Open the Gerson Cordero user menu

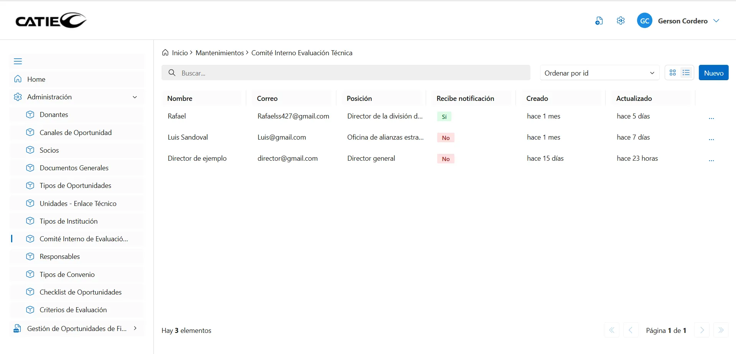[716, 21]
